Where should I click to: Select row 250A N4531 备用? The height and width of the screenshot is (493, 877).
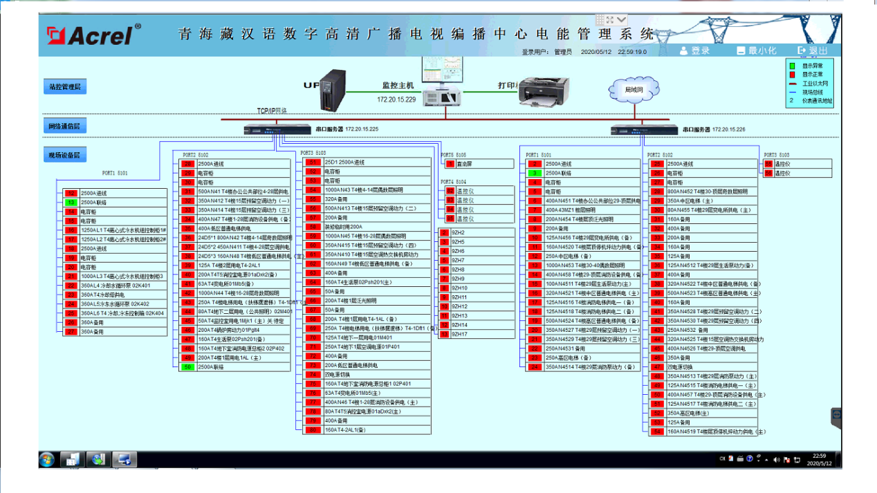584,348
